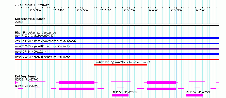Screen dimensions: 226x98
Task: Click the 2657000 ruler position label
Action: click(x=200, y=10)
